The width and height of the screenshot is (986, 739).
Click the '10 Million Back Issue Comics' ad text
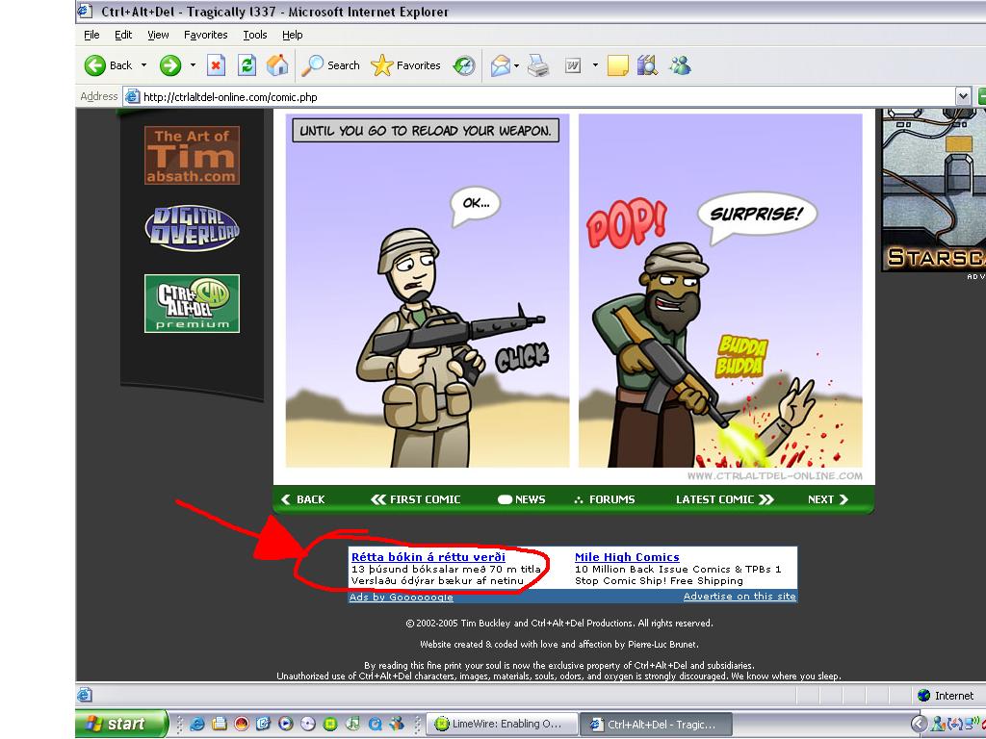click(678, 570)
